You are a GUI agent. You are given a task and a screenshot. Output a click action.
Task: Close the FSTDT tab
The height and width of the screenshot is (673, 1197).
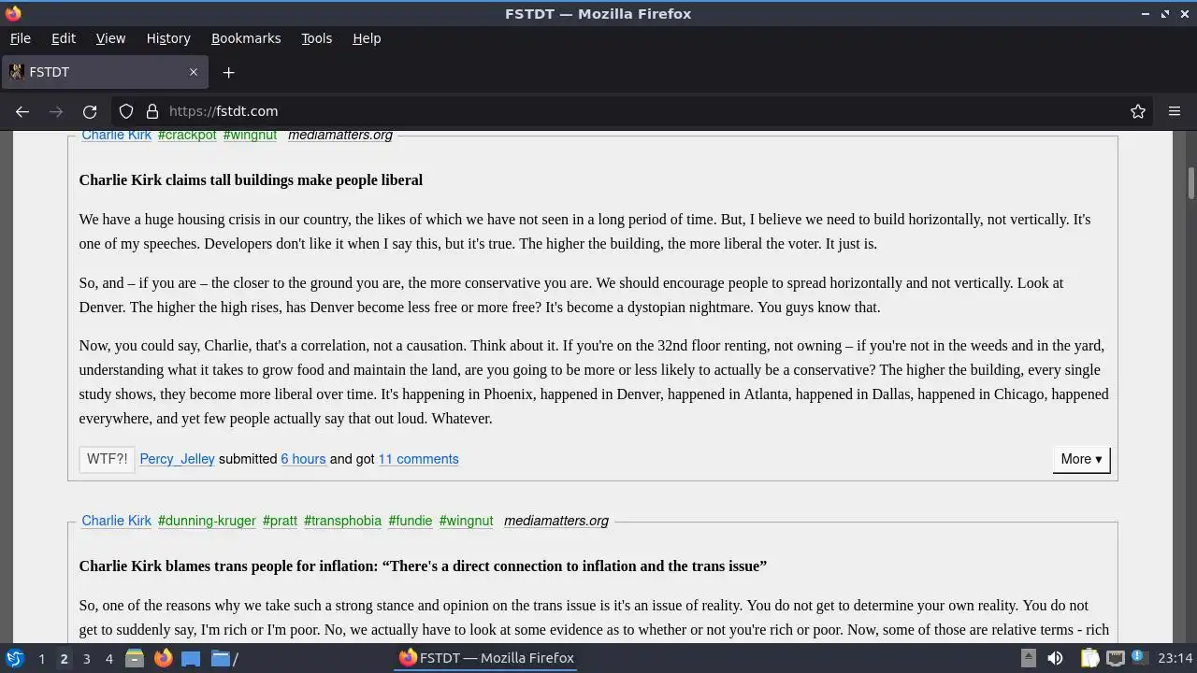pyautogui.click(x=194, y=72)
